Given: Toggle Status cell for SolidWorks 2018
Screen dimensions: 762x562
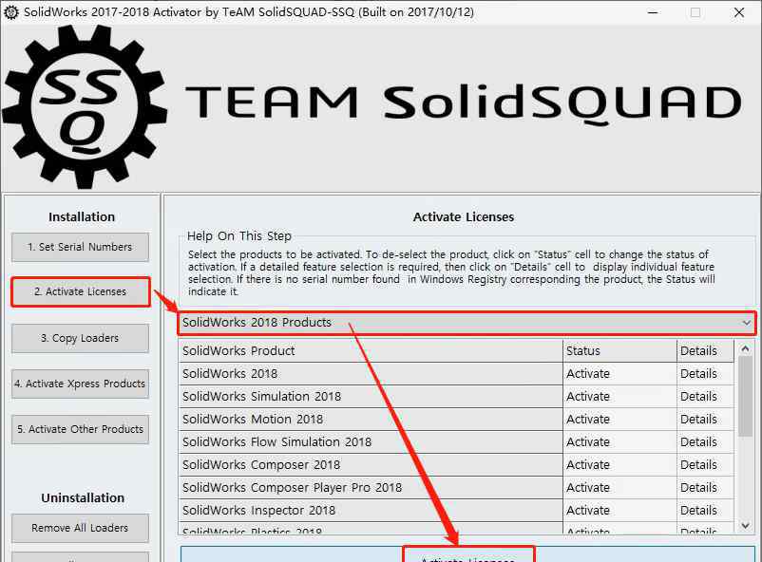Looking at the screenshot, I should (619, 374).
